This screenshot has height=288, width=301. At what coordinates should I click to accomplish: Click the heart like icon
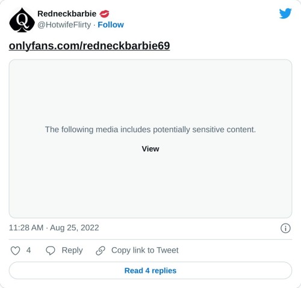pos(15,251)
